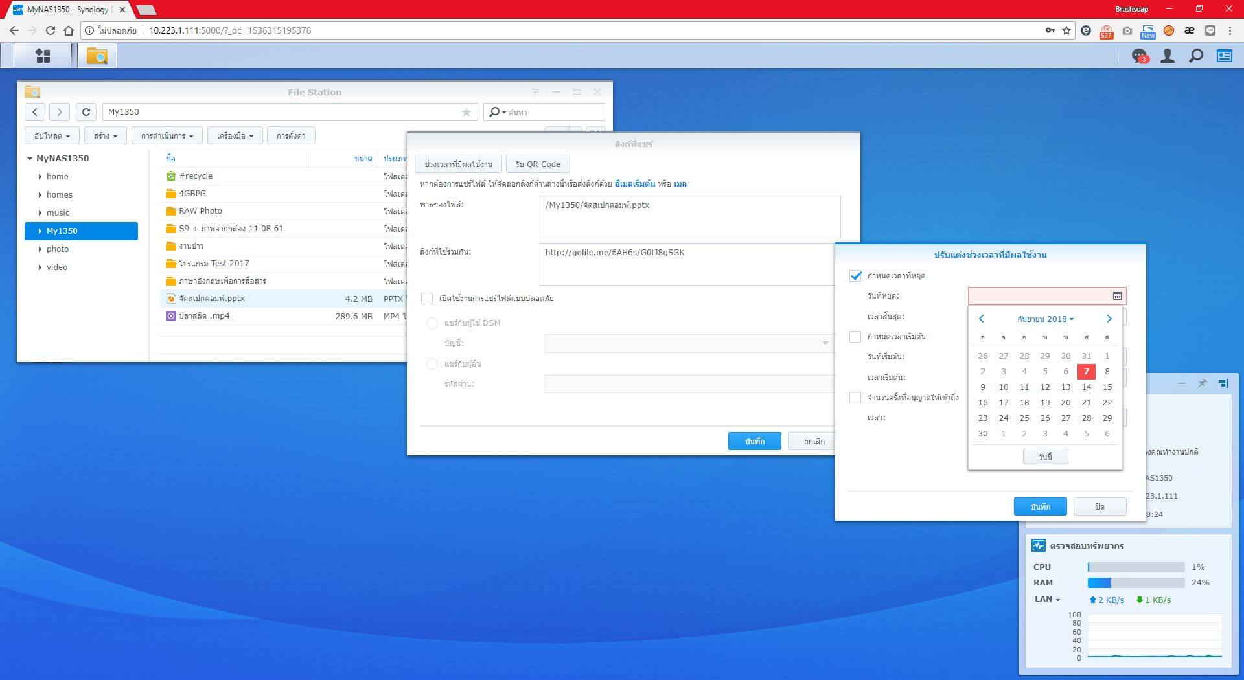Open the Create dropdown menu
Viewport: 1244px width, 680px height.
(105, 136)
